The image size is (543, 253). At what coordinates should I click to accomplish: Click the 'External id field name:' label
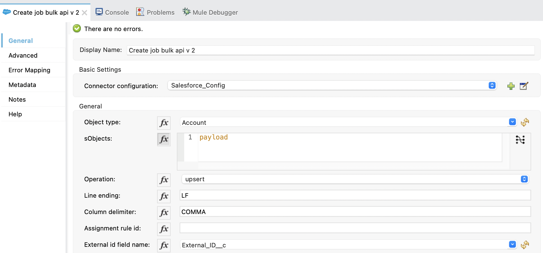[117, 245]
